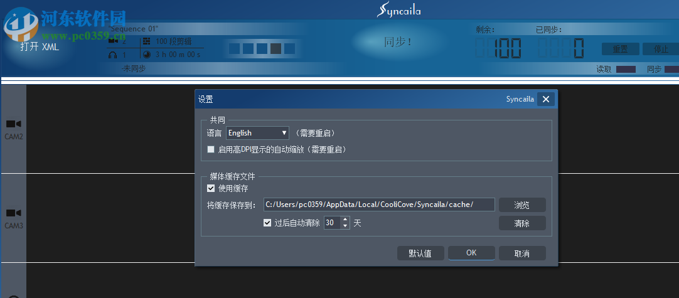Click the Syncaila logo title

pos(398,10)
